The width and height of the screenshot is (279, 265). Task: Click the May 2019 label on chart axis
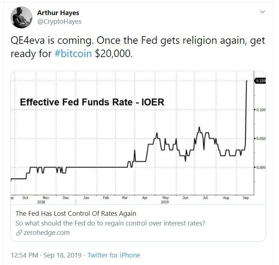165,200
